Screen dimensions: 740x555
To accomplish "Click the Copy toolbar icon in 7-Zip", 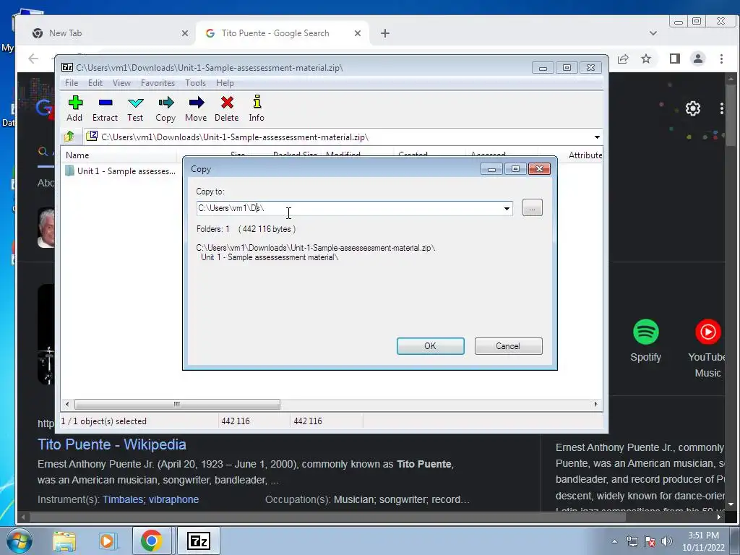I will tap(165, 108).
